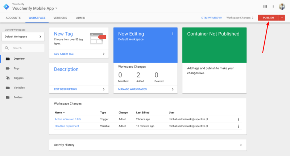Image resolution: width=290 pixels, height=156 pixels.
Task: Open the Now Editing card three-dot menu
Action: [x=173, y=33]
